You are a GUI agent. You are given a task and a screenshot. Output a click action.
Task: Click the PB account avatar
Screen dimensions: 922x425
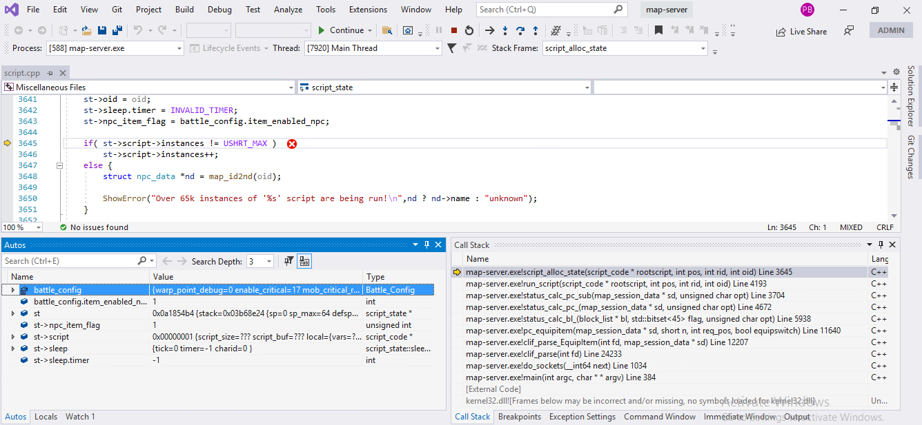tap(807, 10)
